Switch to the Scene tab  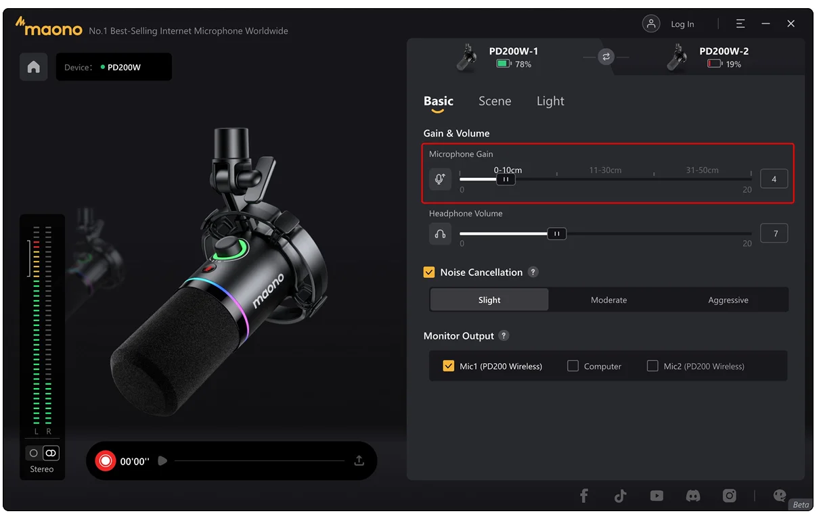click(x=495, y=101)
